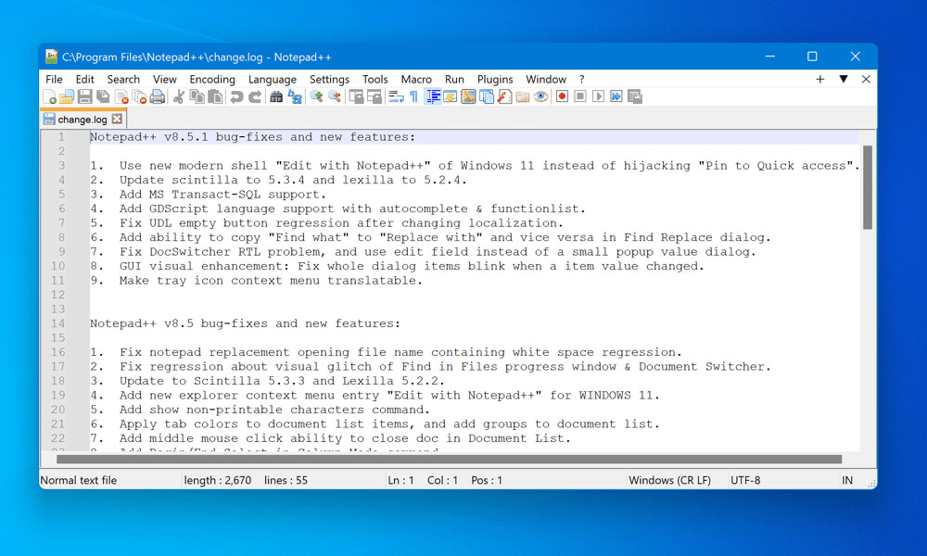Toggle the indent guide icon

tap(433, 97)
